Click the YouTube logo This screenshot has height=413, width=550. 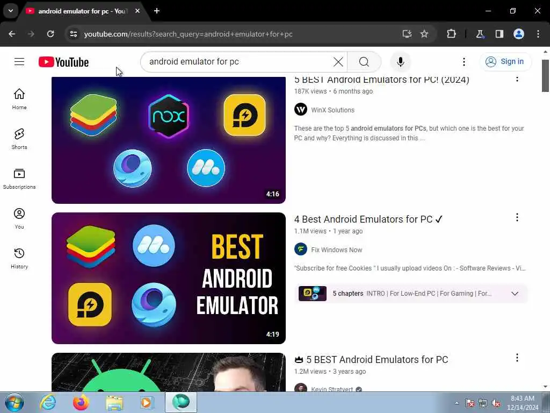coord(63,62)
